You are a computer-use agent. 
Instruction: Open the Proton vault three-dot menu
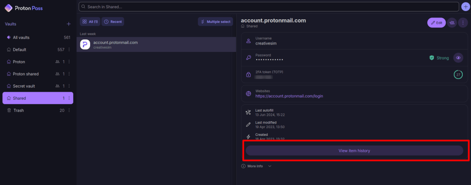tap(69, 62)
